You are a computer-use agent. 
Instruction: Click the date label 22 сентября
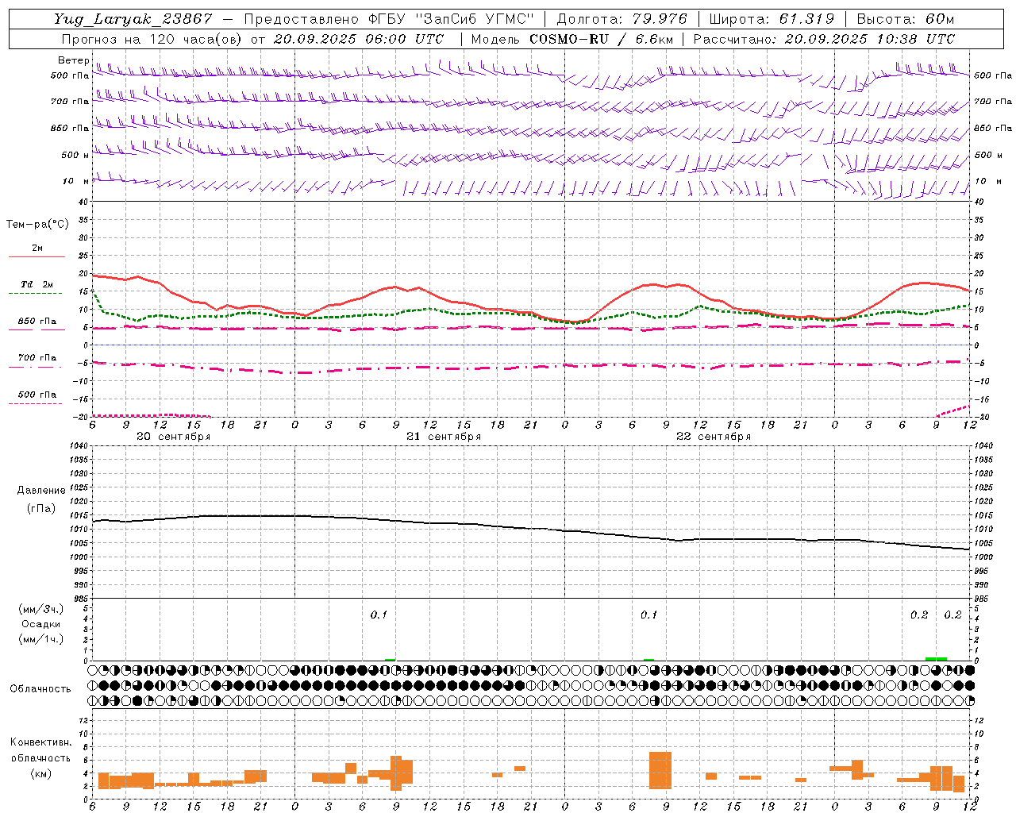click(714, 437)
